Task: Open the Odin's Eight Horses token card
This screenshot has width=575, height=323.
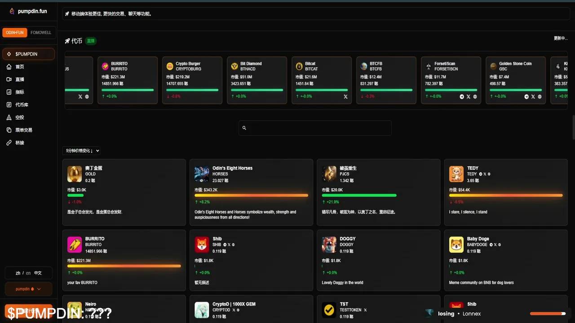Action: tap(251, 192)
